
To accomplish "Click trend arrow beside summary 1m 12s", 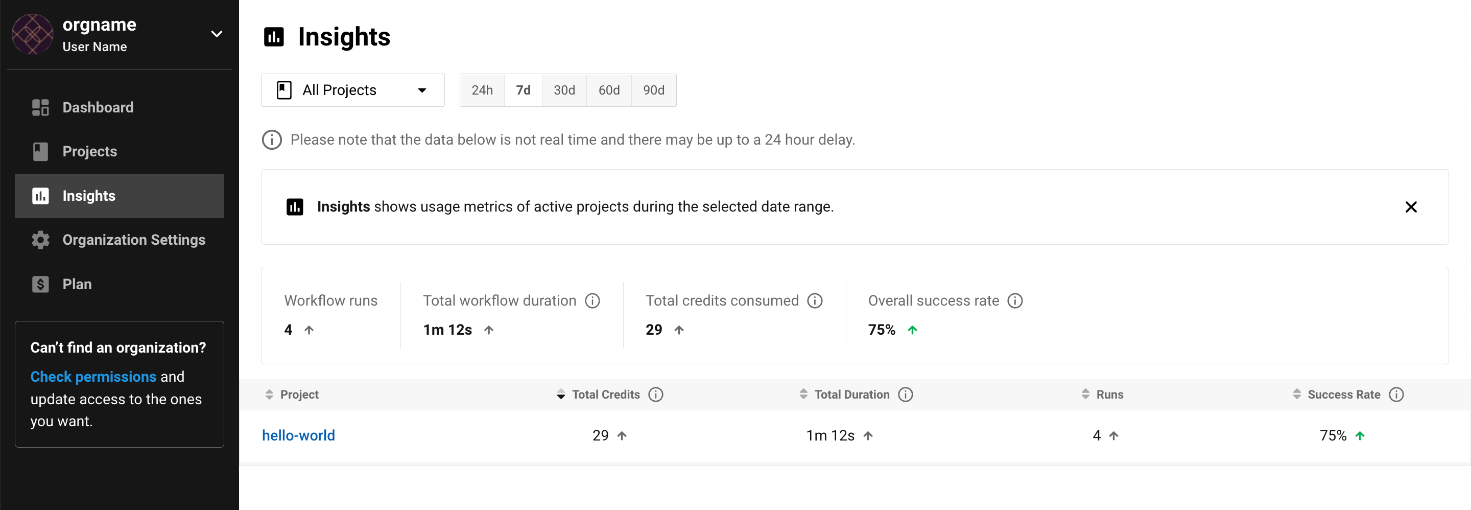I will coord(488,330).
